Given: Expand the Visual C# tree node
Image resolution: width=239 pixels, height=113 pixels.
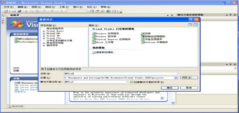Looking at the screenshot, I should click(x=44, y=34).
